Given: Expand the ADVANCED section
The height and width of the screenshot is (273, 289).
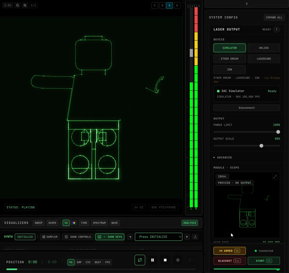Looking at the screenshot, I should click(223, 157).
